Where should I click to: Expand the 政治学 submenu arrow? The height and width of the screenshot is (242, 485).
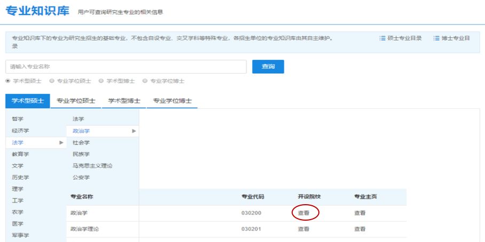tap(134, 131)
